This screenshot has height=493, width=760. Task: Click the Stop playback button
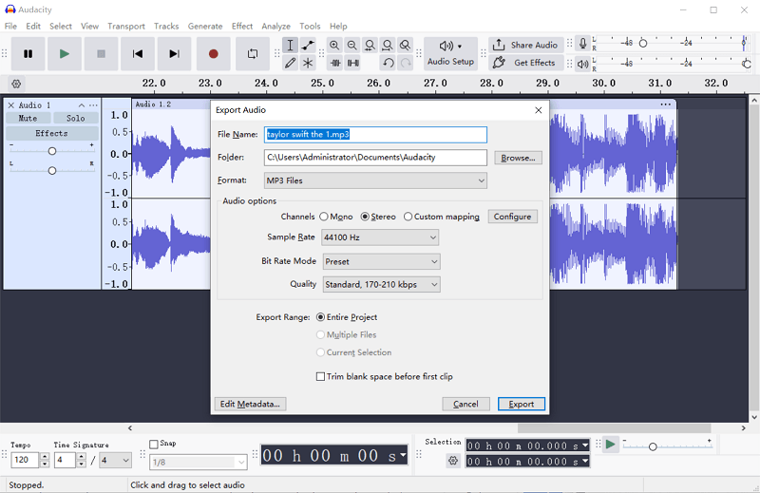point(101,54)
